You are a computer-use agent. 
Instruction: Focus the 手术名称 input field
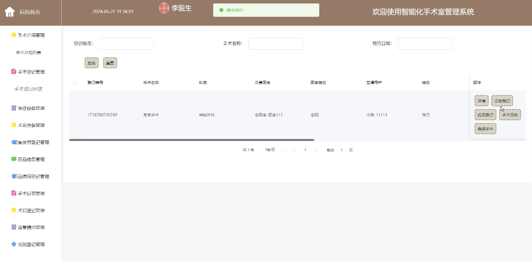pyautogui.click(x=276, y=44)
